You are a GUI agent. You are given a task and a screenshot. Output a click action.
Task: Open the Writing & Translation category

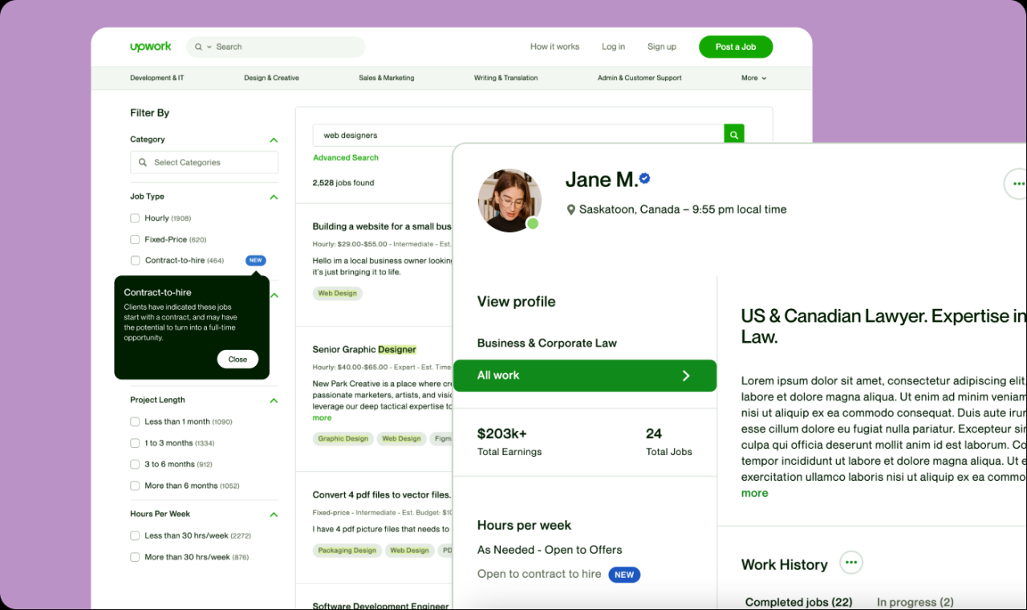click(x=505, y=78)
